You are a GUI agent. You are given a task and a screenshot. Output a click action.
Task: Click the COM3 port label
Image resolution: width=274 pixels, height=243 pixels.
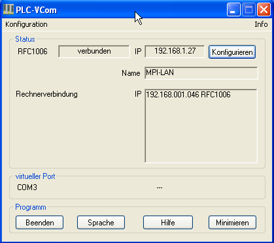27,187
